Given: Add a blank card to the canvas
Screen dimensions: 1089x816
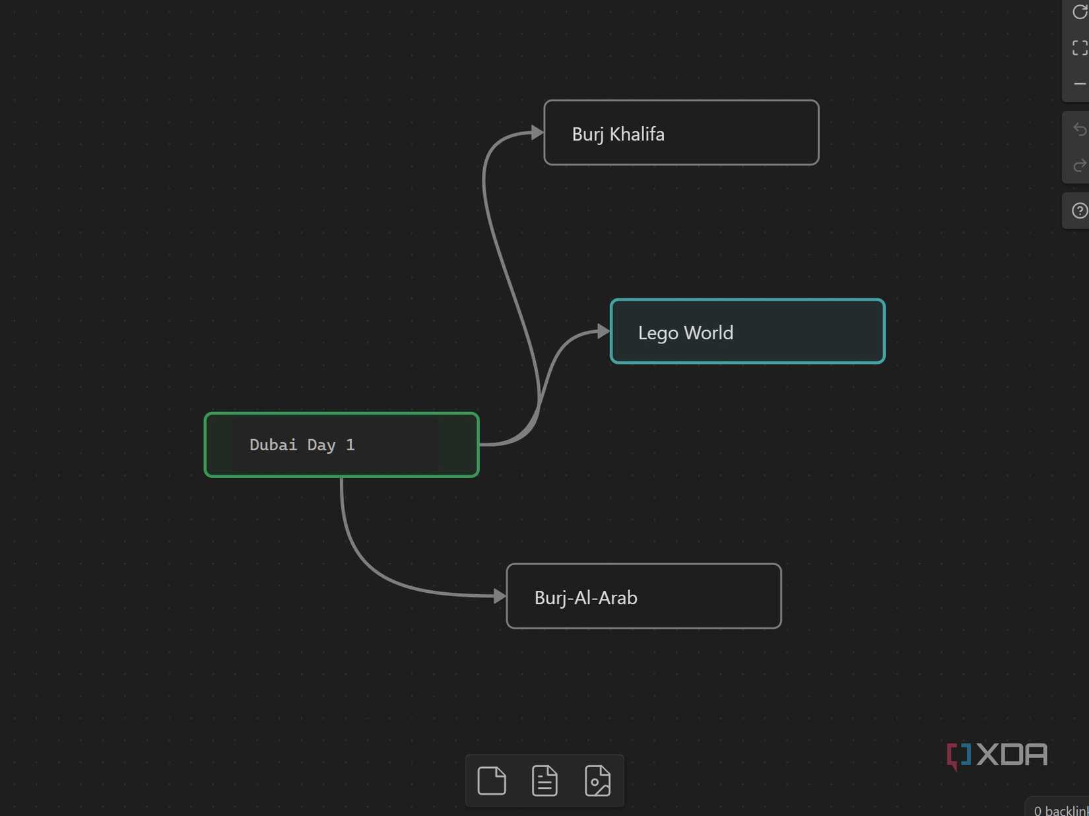Looking at the screenshot, I should tap(492, 781).
